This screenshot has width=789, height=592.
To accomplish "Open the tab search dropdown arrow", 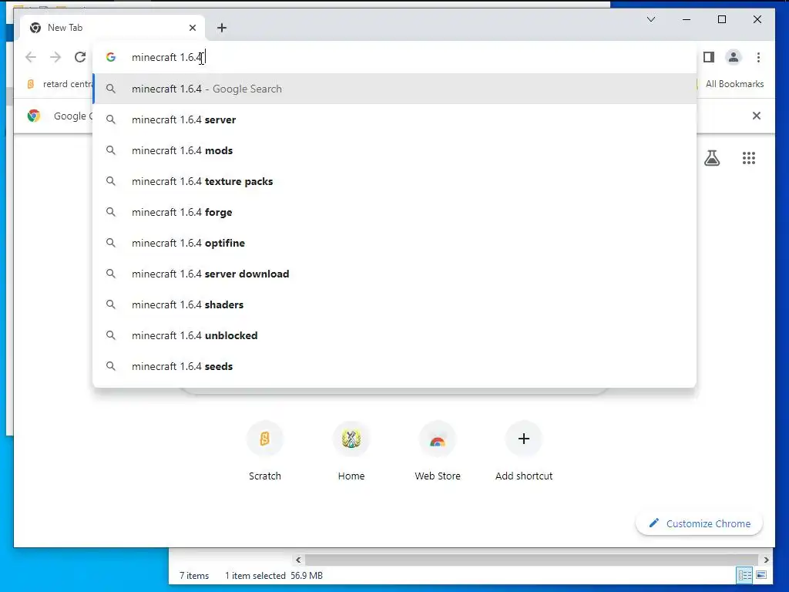I will (650, 19).
